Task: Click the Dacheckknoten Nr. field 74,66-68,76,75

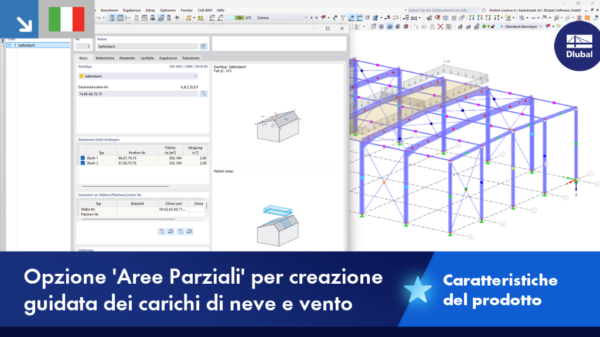Action: pos(138,94)
